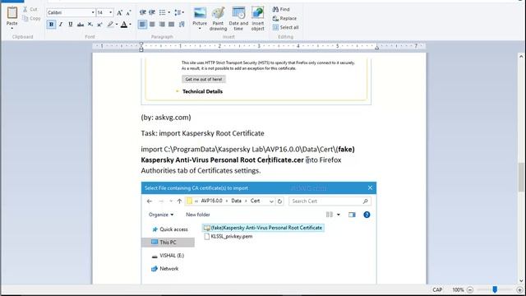Open the list style dropdown arrow
The width and height of the screenshot is (526, 296).
point(168,12)
